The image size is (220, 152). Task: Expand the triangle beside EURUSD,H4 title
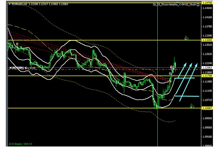9,4
